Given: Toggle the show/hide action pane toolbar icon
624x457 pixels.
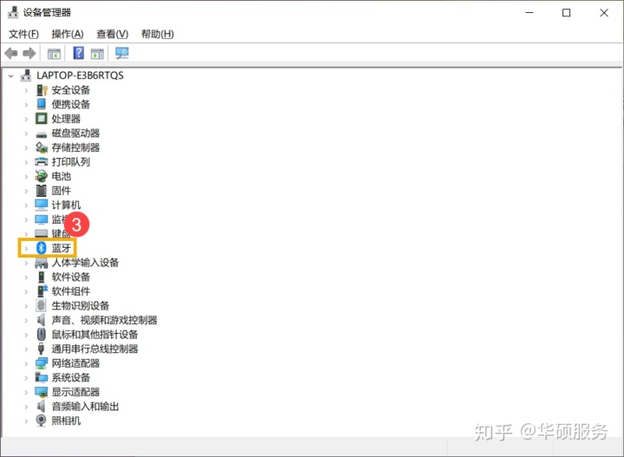Looking at the screenshot, I should pyautogui.click(x=97, y=54).
